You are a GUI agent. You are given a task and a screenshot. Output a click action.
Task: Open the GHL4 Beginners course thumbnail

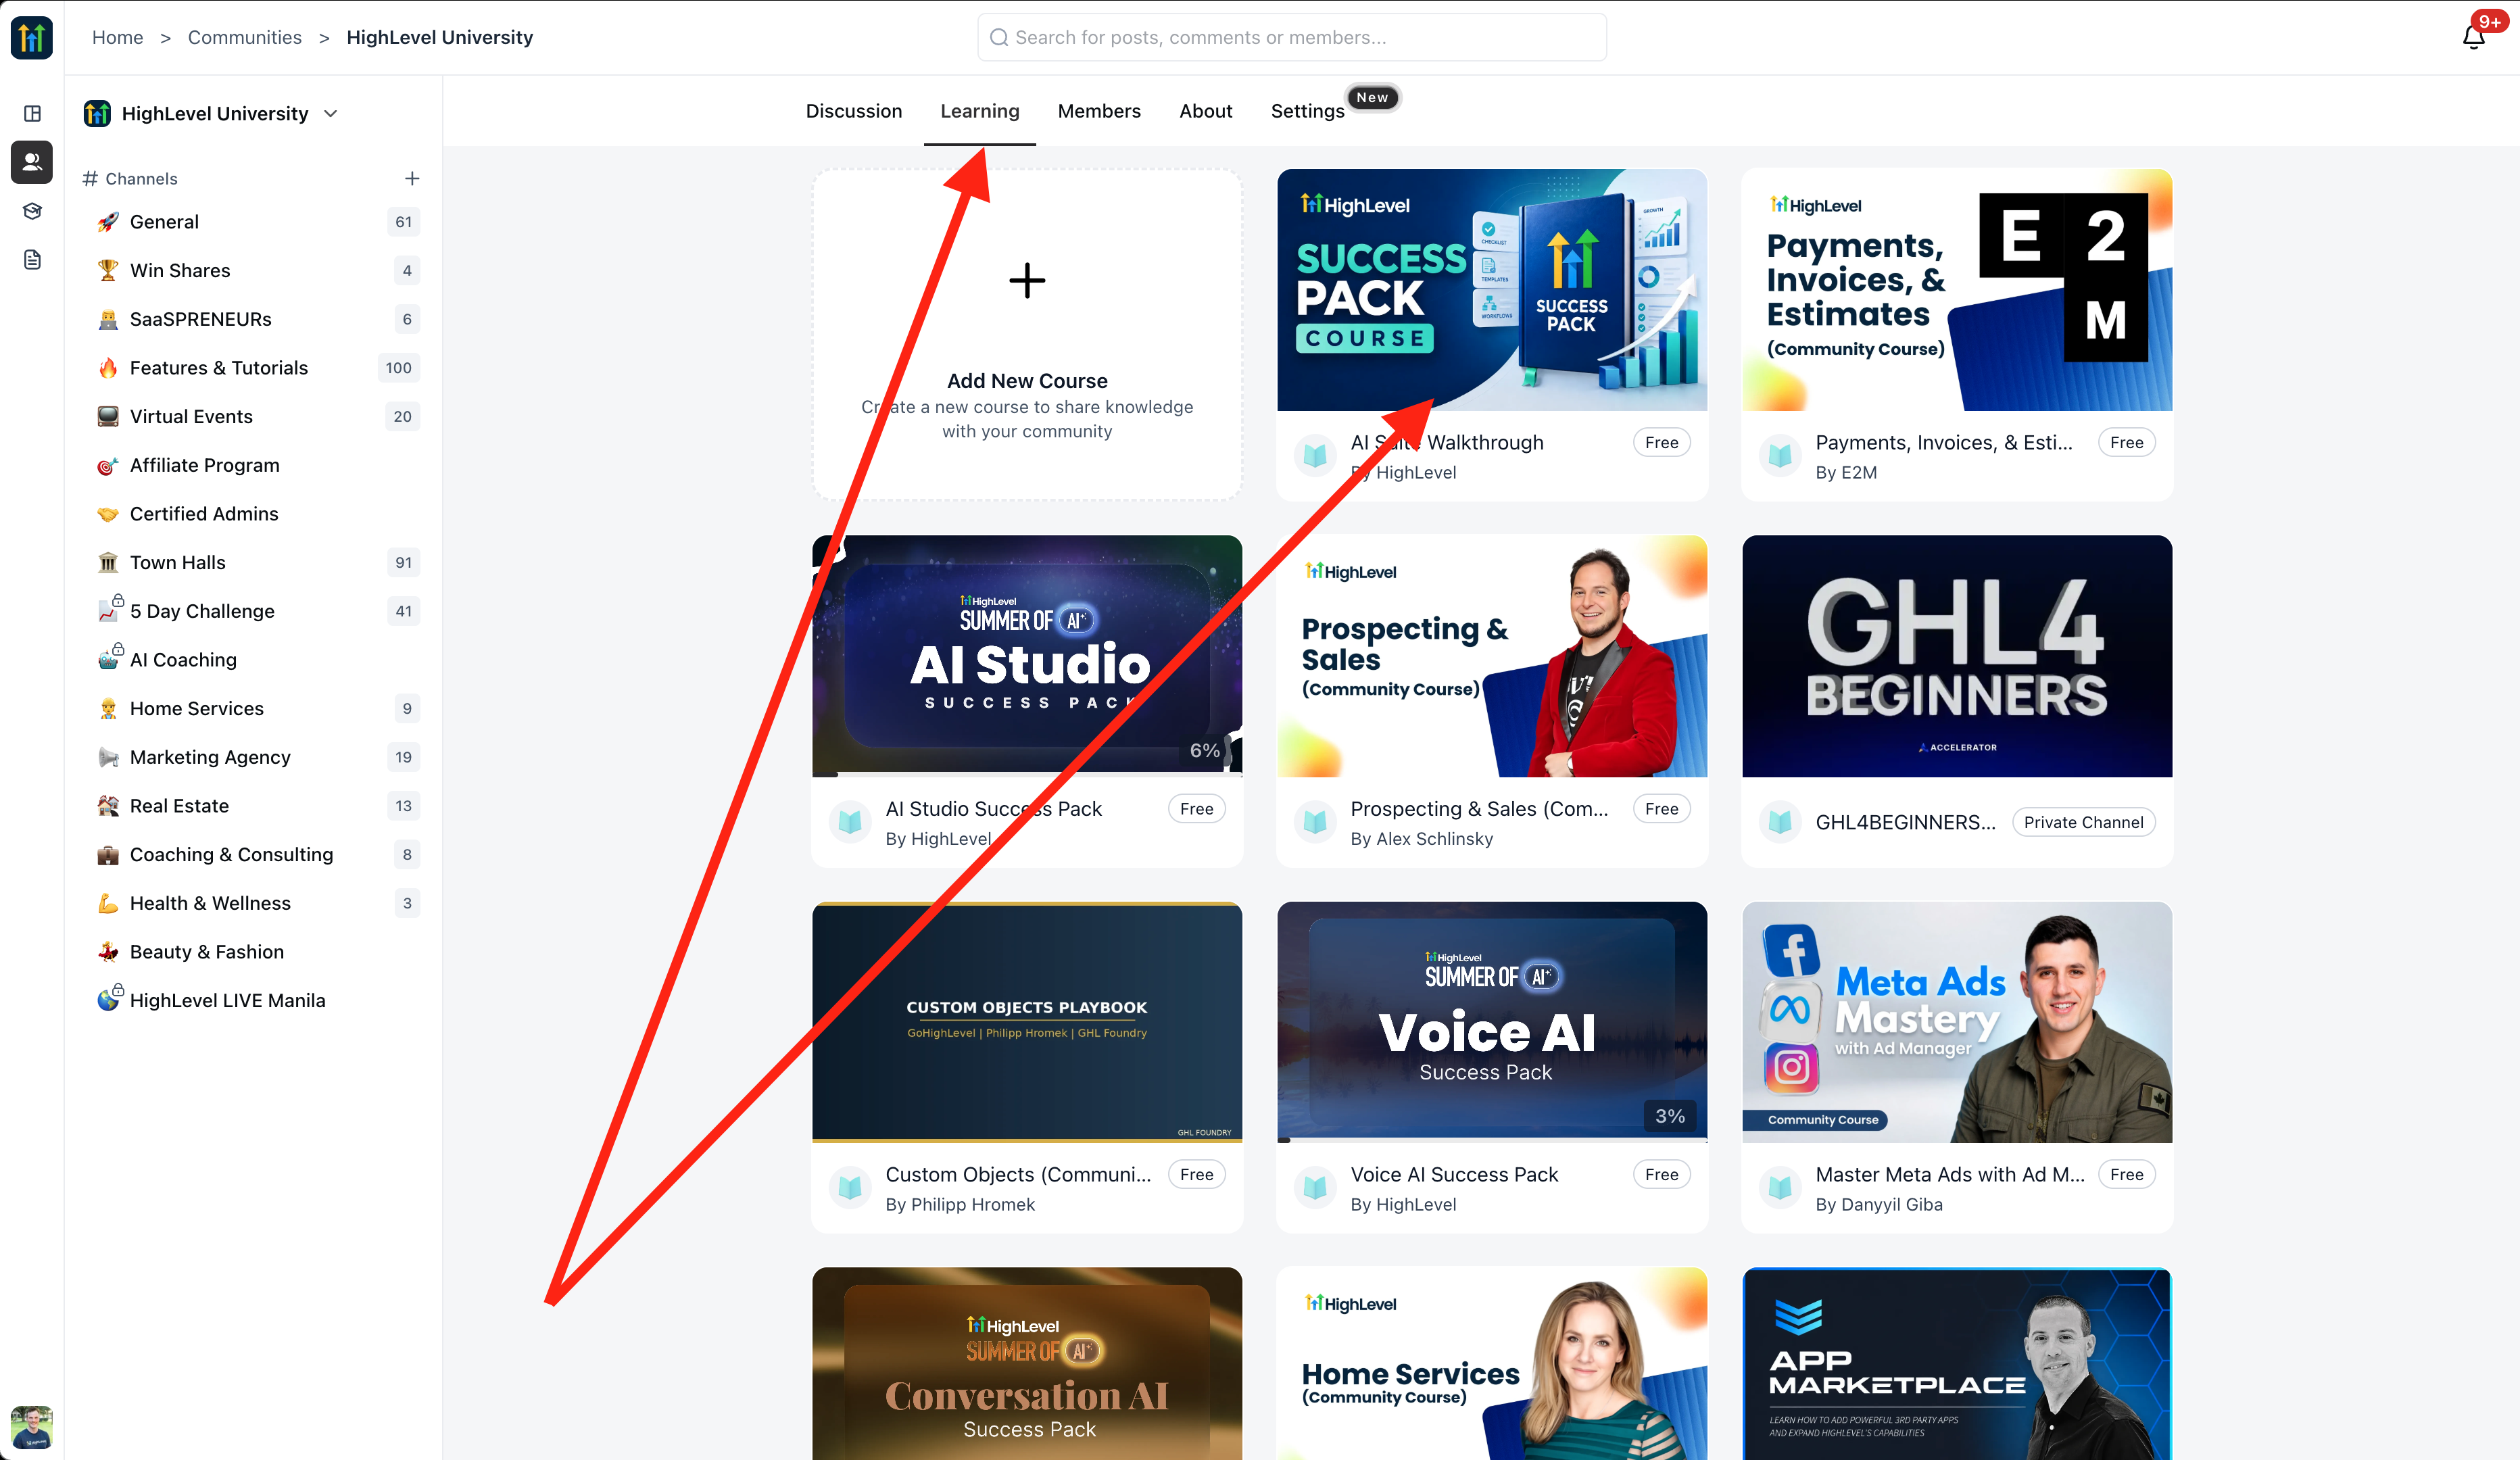point(1957,656)
